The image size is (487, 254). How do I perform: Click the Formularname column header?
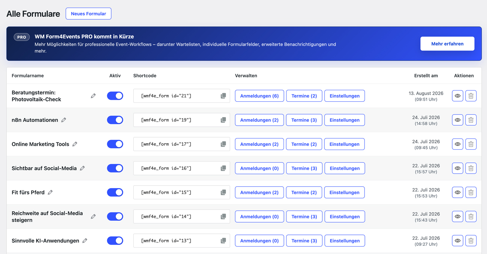click(x=28, y=76)
